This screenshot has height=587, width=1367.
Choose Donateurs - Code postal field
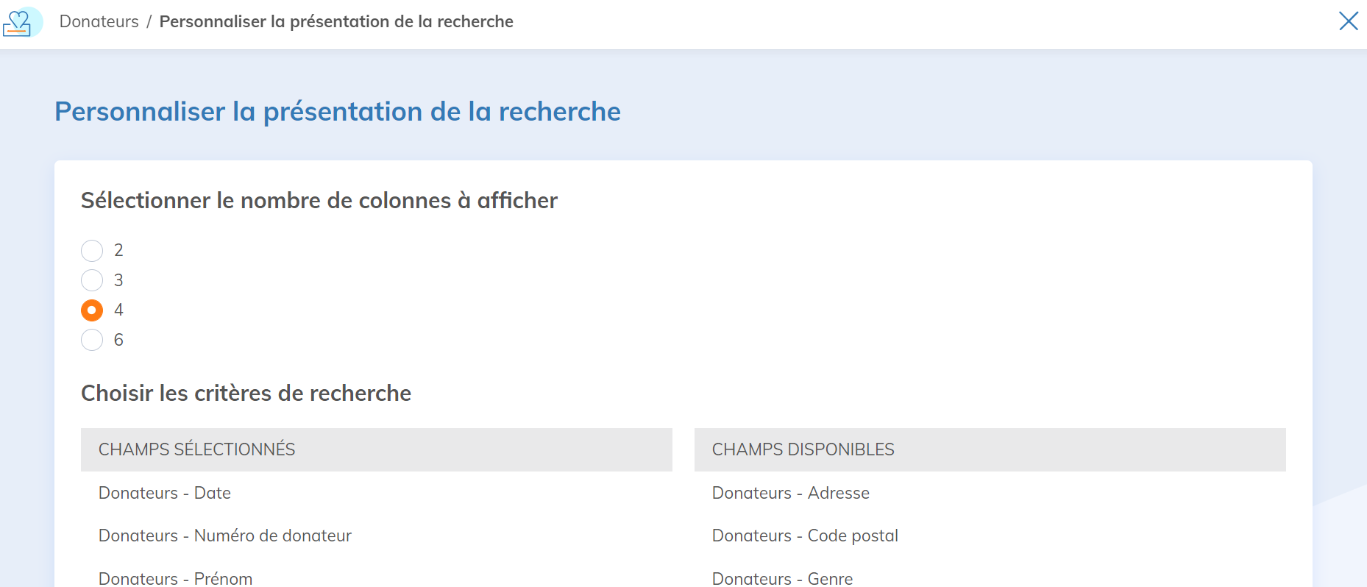click(805, 536)
